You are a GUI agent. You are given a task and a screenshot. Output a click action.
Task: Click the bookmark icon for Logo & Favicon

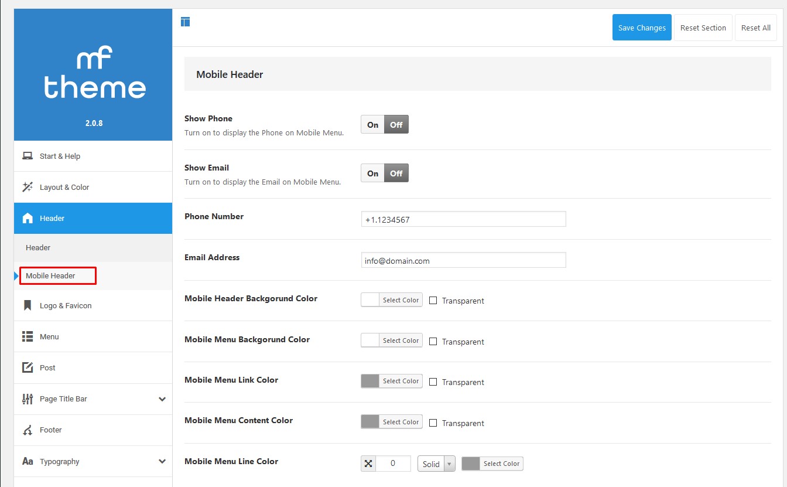[x=27, y=305]
